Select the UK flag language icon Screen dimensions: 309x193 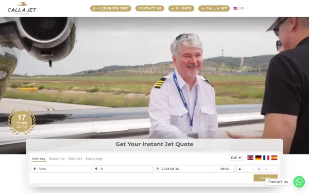click(250, 158)
